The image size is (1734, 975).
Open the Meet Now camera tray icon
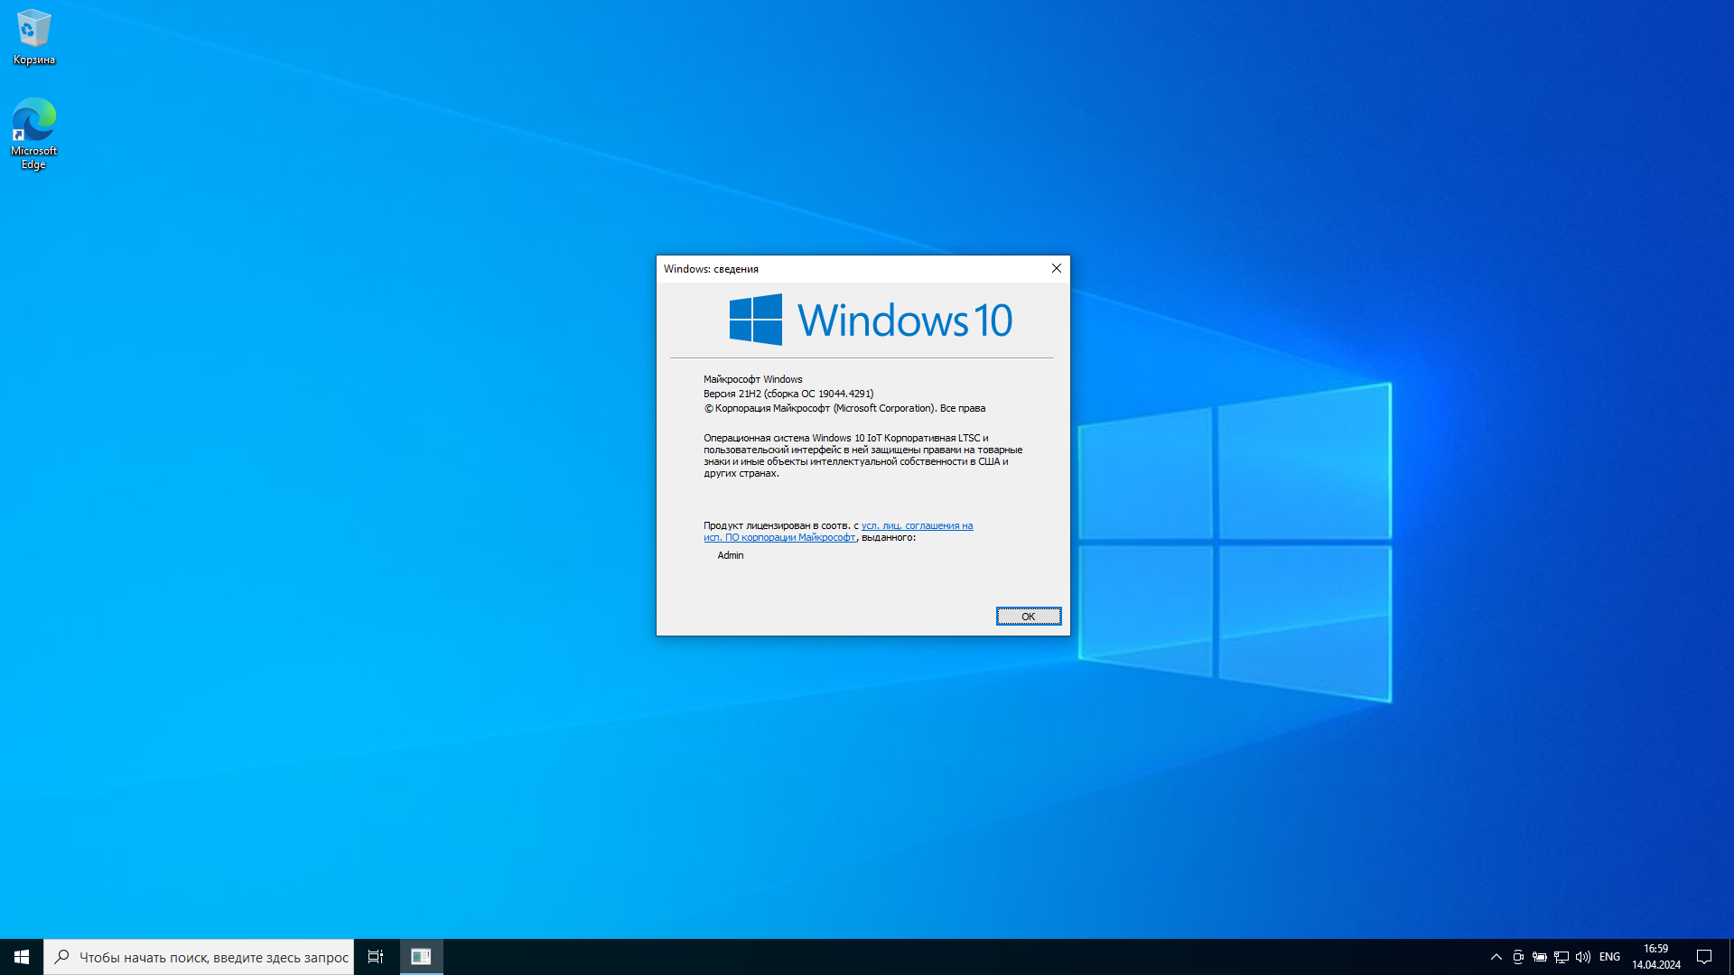(x=1518, y=957)
